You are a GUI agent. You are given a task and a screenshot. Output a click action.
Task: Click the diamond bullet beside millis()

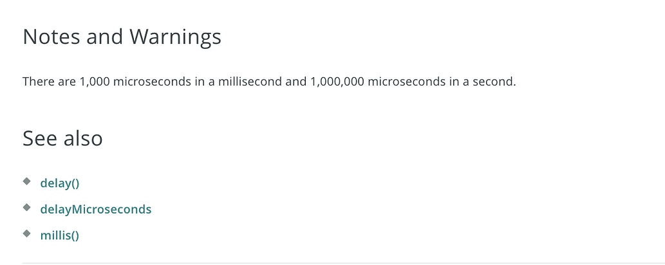pyautogui.click(x=26, y=234)
